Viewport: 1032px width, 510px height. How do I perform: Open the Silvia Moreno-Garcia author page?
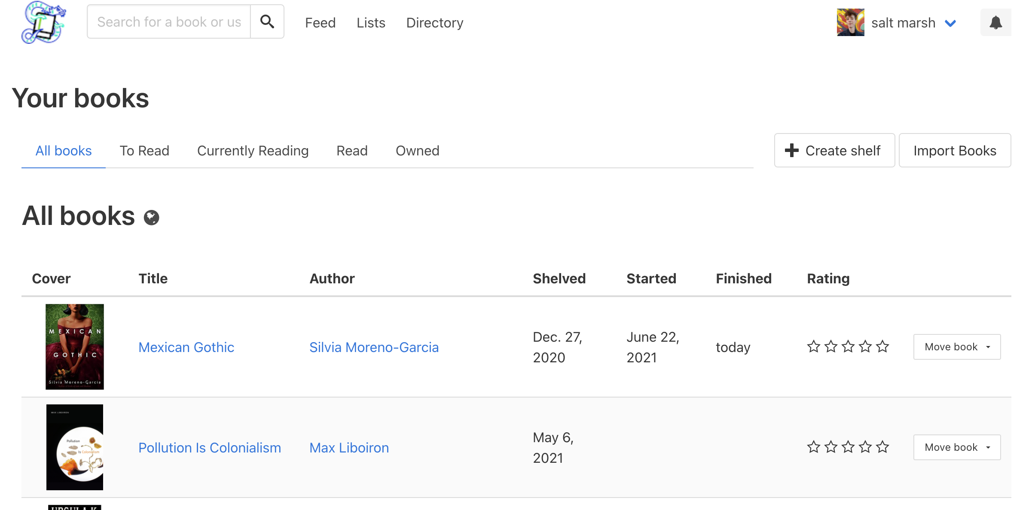[374, 347]
